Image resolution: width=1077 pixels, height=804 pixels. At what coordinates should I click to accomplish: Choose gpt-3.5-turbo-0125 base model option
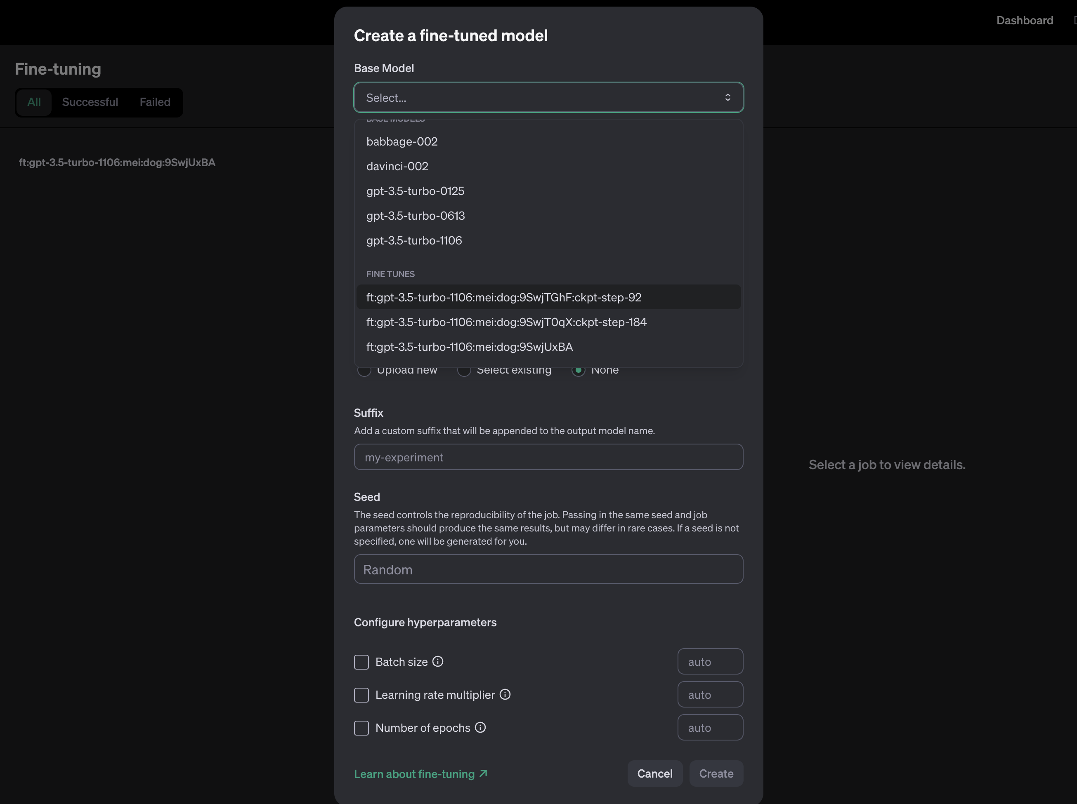[415, 191]
